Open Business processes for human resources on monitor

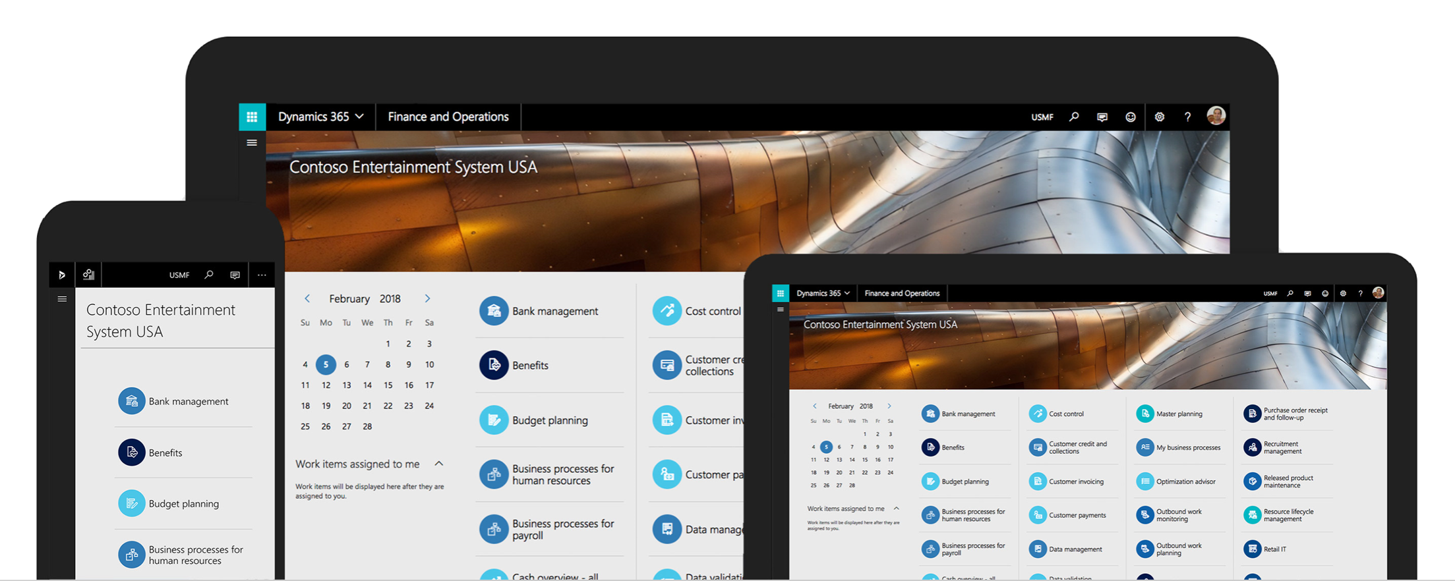point(547,474)
